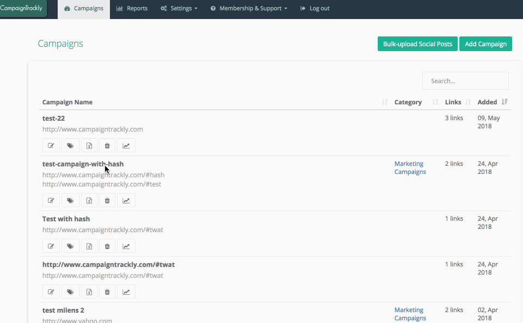The width and height of the screenshot is (523, 323).
Task: Export test-22 campaign to Excel file
Action: (x=89, y=145)
